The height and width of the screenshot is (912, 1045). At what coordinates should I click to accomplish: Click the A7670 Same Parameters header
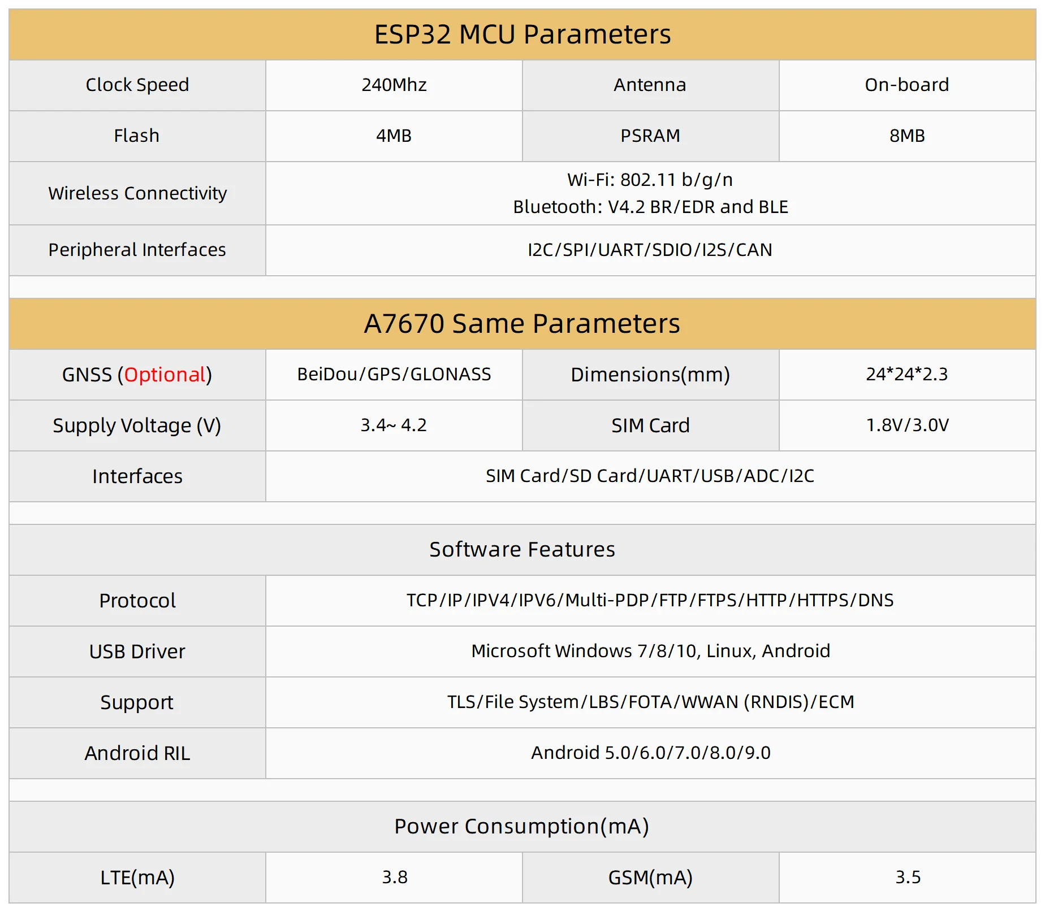(x=522, y=324)
